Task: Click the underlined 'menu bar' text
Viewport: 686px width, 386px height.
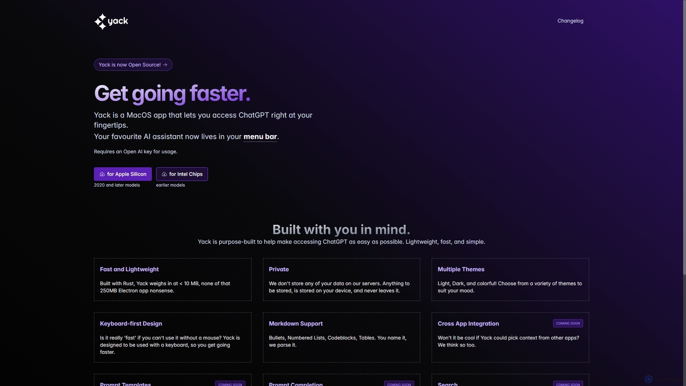Action: (x=260, y=137)
